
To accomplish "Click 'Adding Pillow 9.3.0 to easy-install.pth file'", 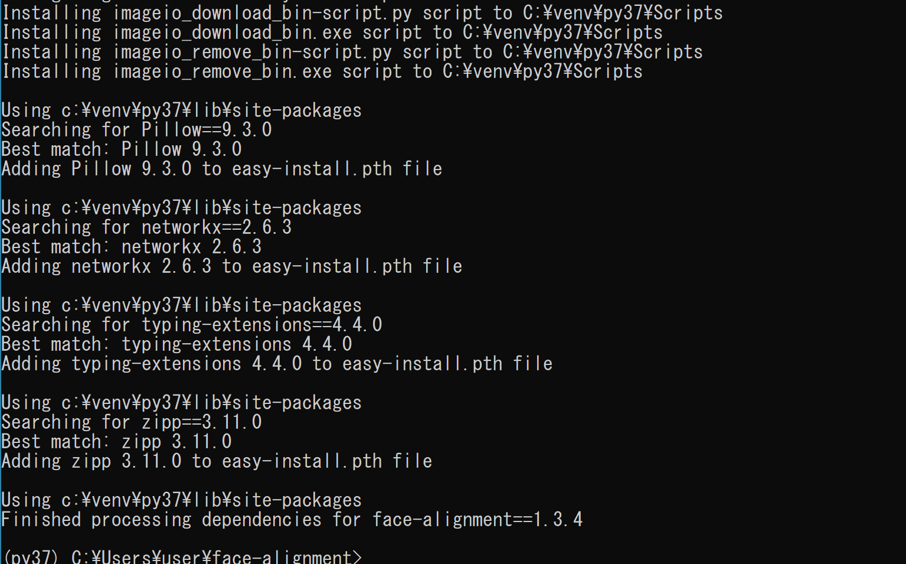I will 222,168.
